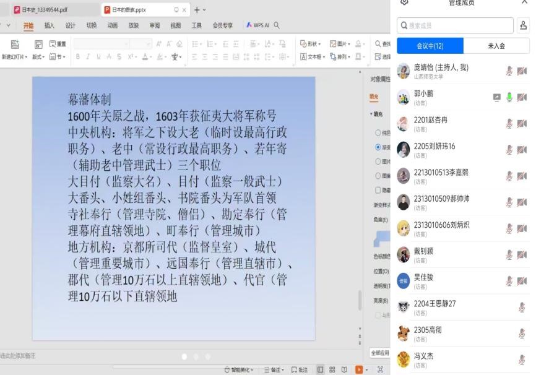Check the 隐藏 checkbox in fill panel
This screenshot has width=536, height=375.
coord(378,190)
